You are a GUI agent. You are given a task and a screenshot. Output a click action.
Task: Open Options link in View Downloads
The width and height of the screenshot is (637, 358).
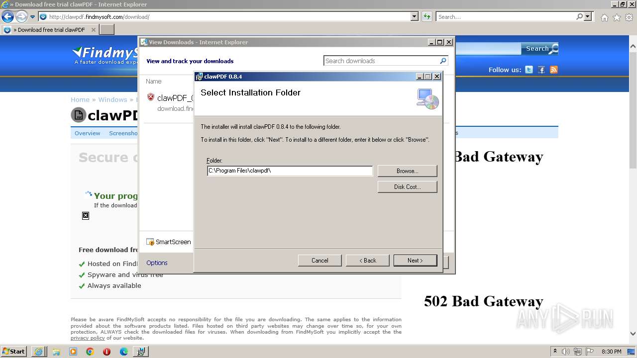(x=157, y=263)
